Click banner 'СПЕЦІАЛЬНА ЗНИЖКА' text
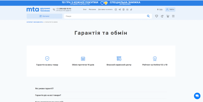Image resolution: width=203 pixels, height=102 pixels. click(x=125, y=2)
